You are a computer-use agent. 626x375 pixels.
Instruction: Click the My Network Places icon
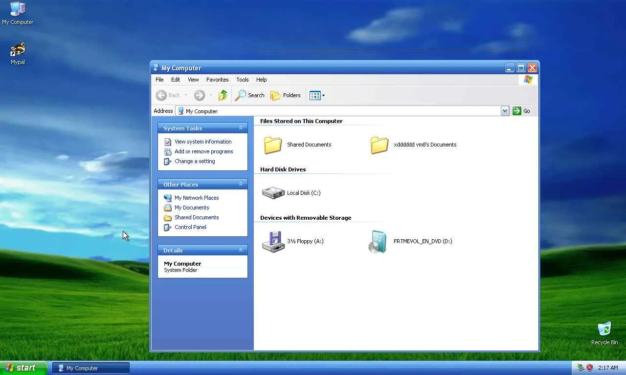click(x=168, y=198)
